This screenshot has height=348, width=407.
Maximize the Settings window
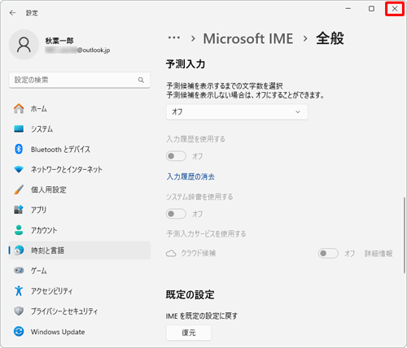pyautogui.click(x=371, y=9)
